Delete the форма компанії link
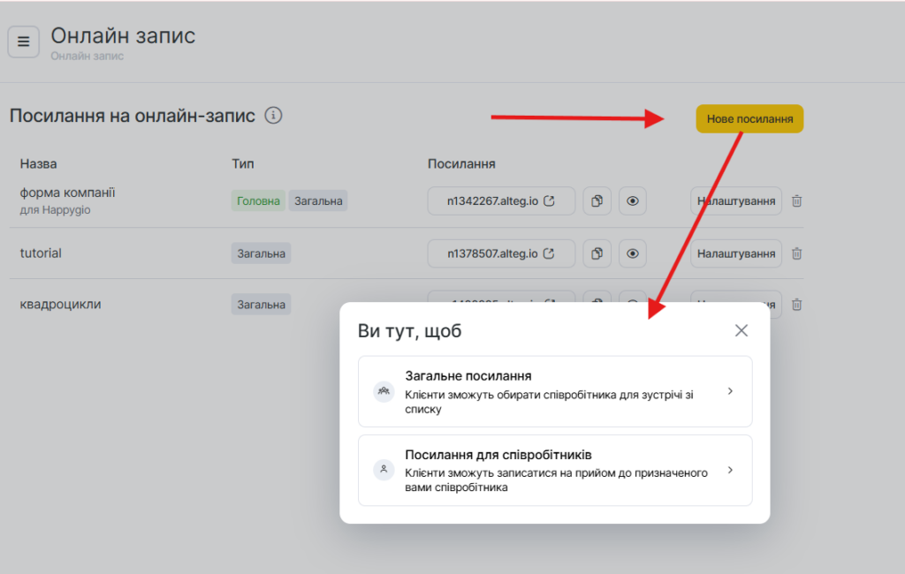905x574 pixels. pos(796,201)
